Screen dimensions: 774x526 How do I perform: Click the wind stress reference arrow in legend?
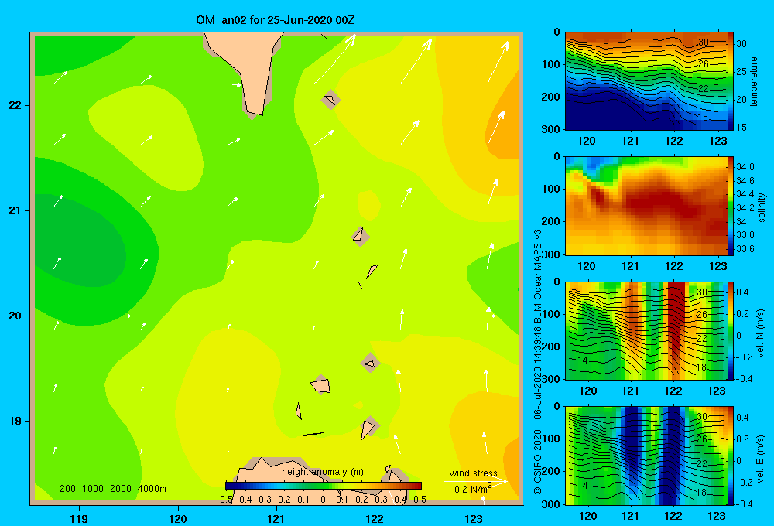pos(476,480)
